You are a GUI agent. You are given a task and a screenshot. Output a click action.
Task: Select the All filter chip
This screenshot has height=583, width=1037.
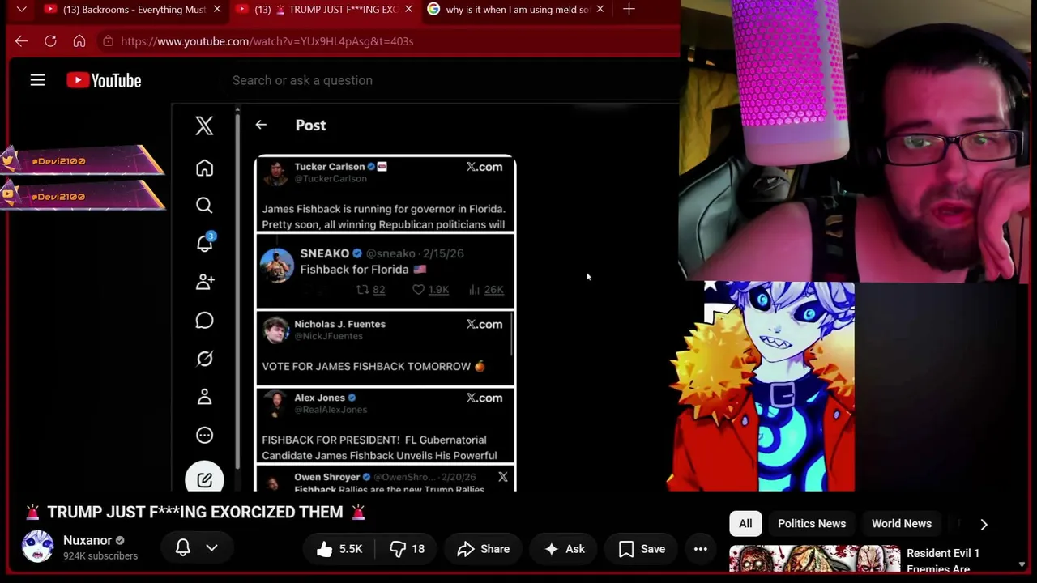point(745,523)
